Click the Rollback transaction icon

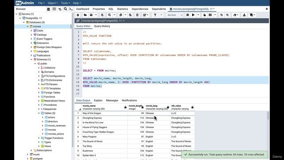pos(227,15)
